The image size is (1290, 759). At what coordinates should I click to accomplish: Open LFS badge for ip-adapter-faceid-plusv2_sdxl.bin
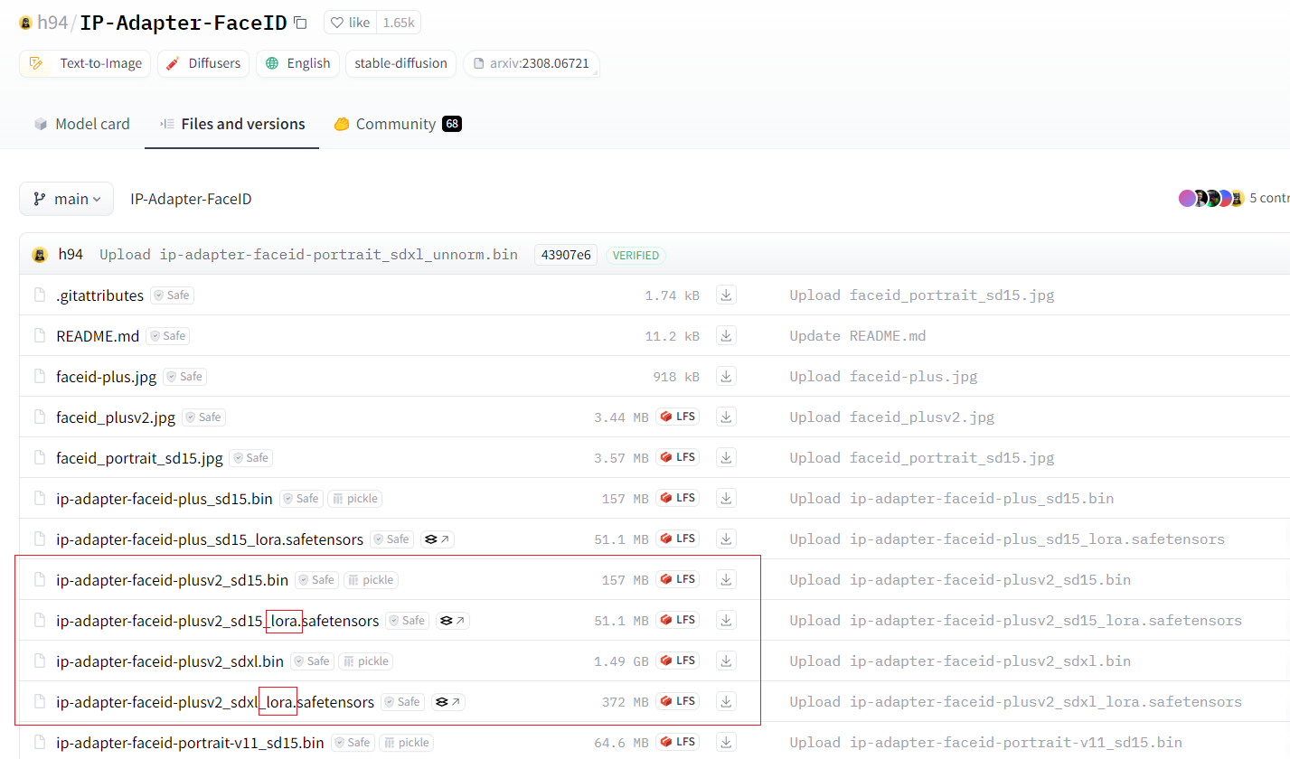[x=678, y=661]
